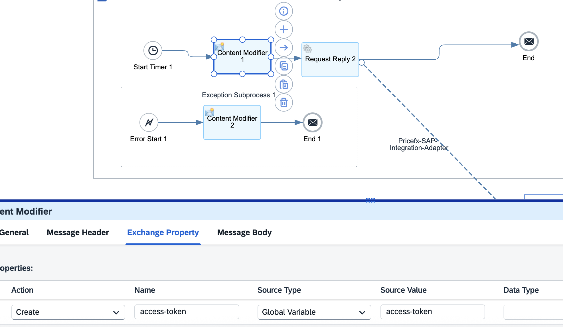
Task: Switch to the Message Body tab
Action: coord(244,233)
